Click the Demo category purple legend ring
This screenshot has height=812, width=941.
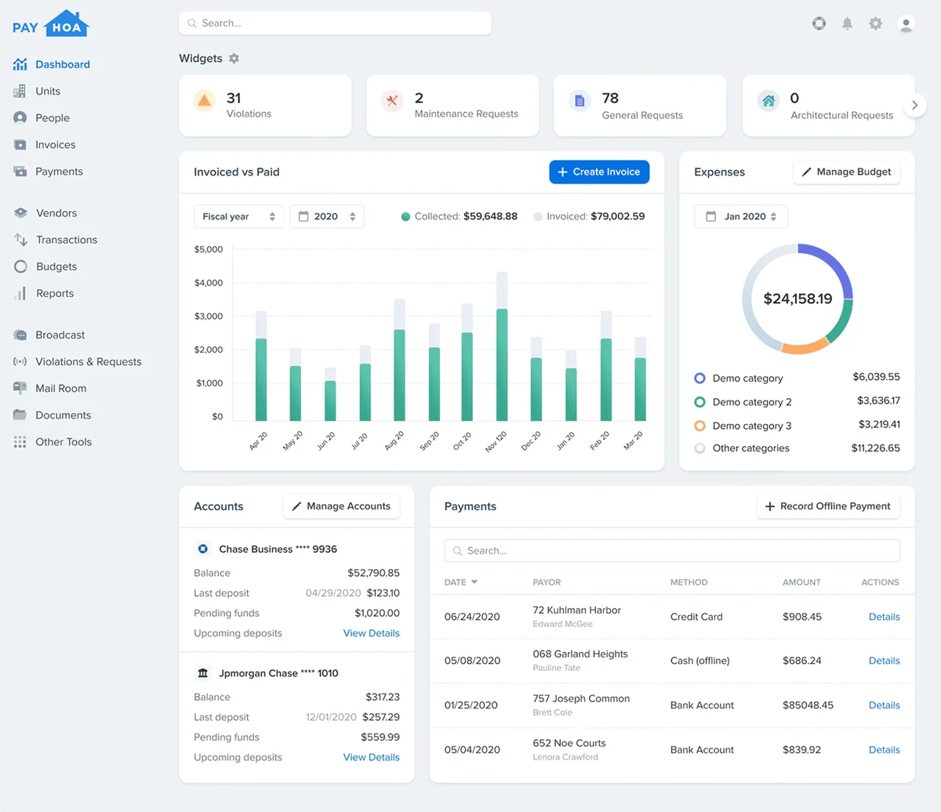(699, 378)
